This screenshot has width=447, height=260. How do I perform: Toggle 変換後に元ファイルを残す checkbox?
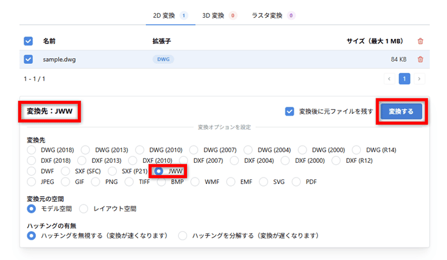(x=289, y=111)
